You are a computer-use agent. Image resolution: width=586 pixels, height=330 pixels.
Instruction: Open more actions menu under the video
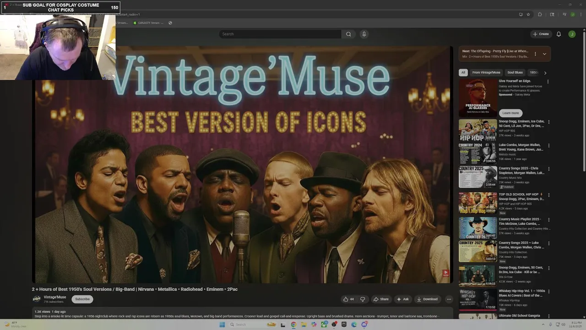click(449, 299)
